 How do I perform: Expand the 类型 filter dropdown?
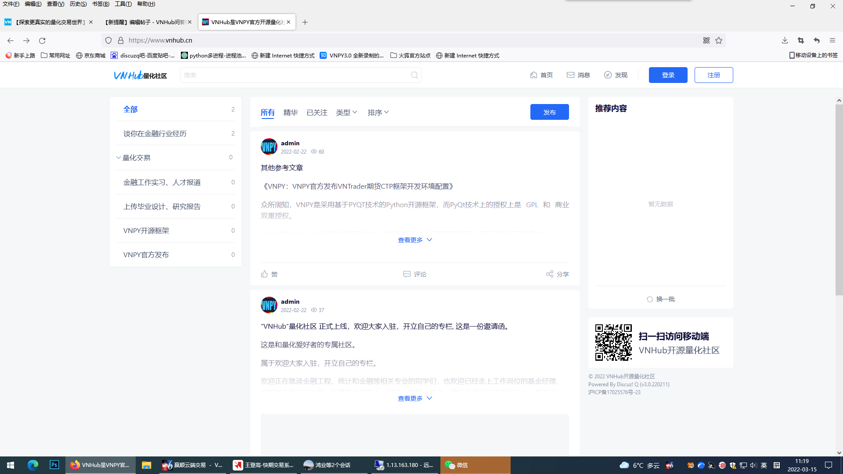point(347,112)
